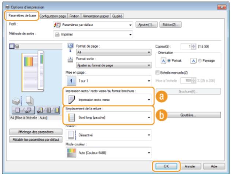Viewport: 231px width, 174px height.
Task: Select the Portrait radio button
Action: point(169,61)
